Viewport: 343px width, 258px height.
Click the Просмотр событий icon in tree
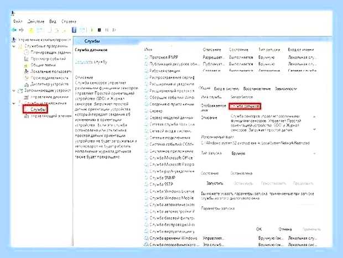tap(26, 59)
